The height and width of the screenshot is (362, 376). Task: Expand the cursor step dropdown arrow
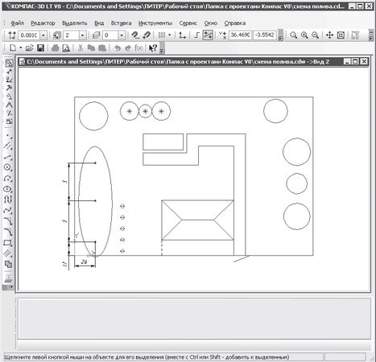[43, 35]
